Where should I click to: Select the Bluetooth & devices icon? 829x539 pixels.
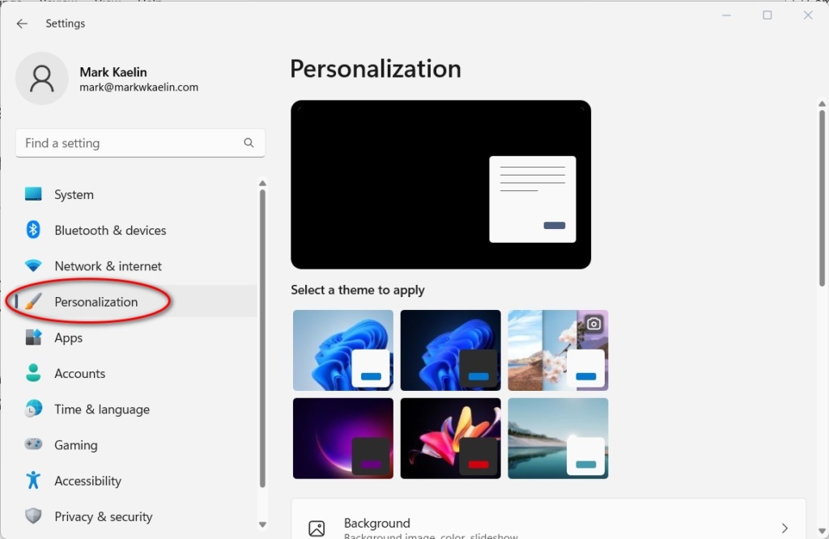tap(32, 230)
